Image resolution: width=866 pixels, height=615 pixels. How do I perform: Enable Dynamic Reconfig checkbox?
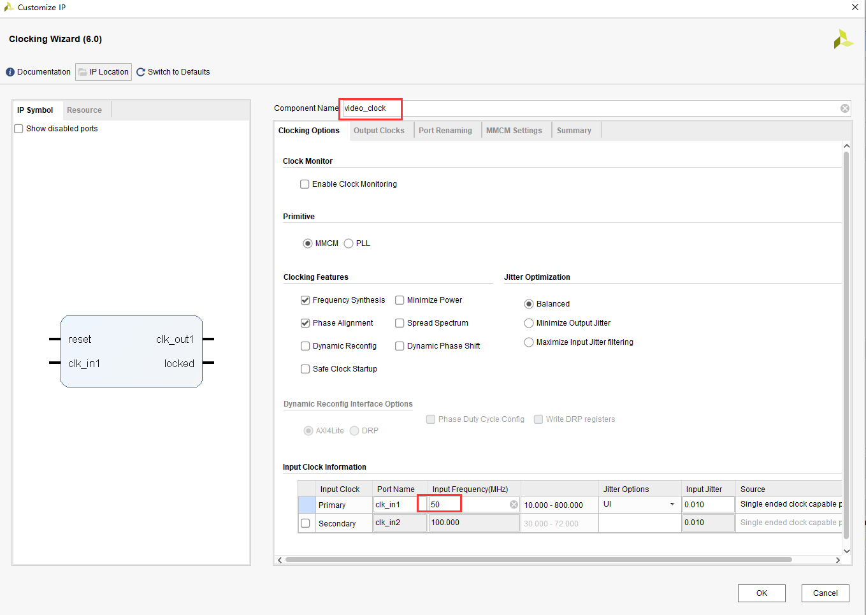tap(305, 346)
